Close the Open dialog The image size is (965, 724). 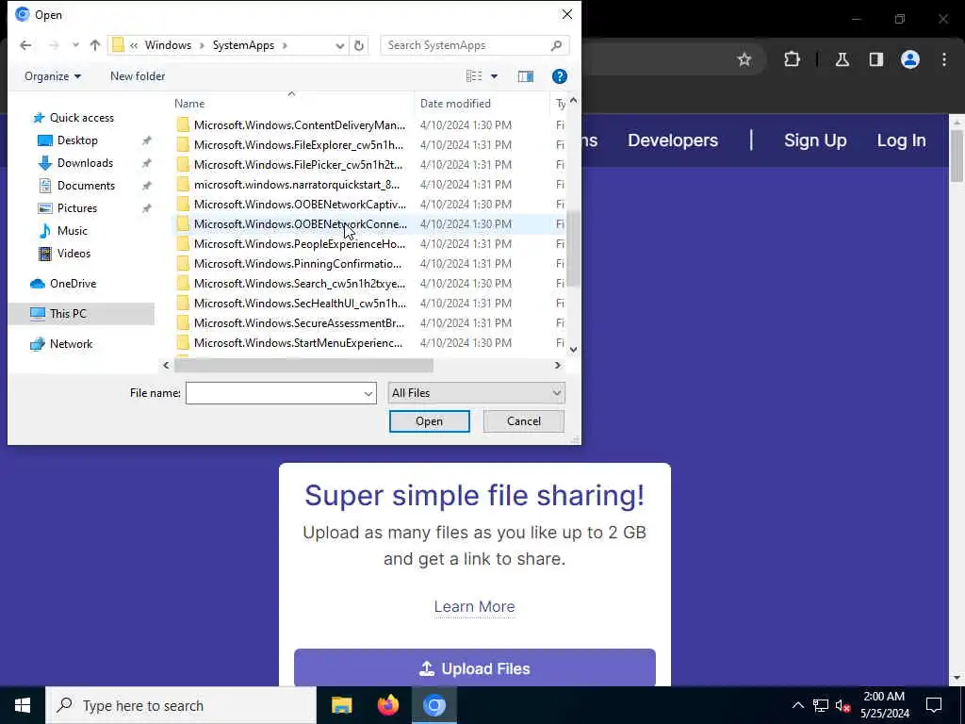tap(566, 14)
